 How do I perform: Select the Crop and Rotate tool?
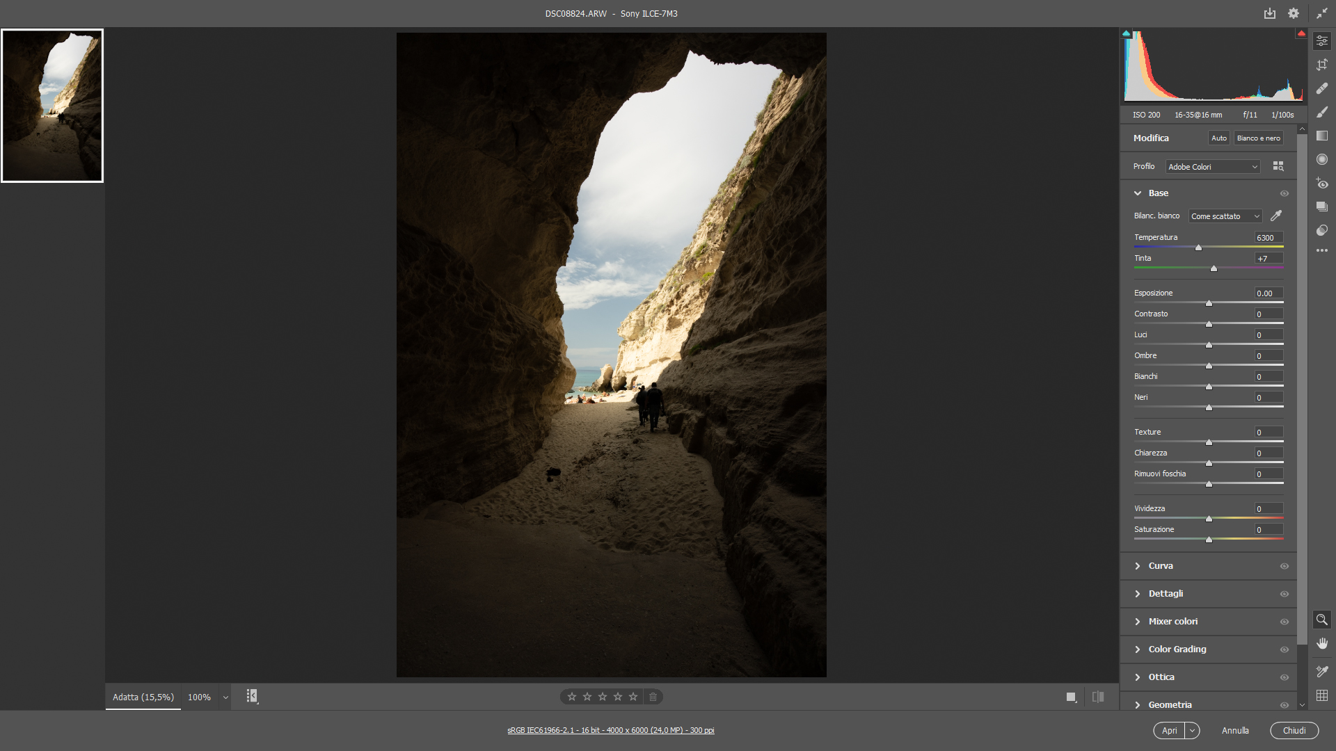(1322, 64)
